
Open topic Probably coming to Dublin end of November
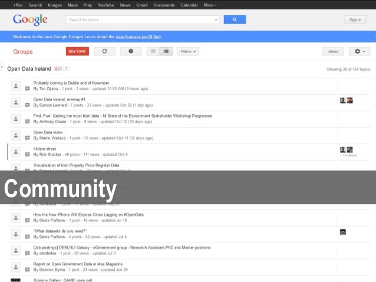71,83
